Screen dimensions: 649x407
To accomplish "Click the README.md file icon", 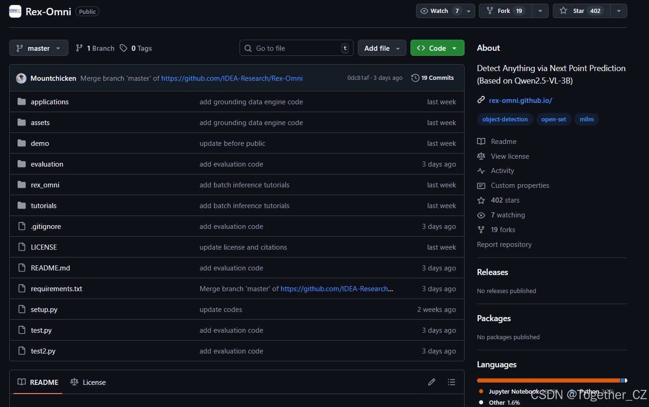I will click(x=22, y=268).
